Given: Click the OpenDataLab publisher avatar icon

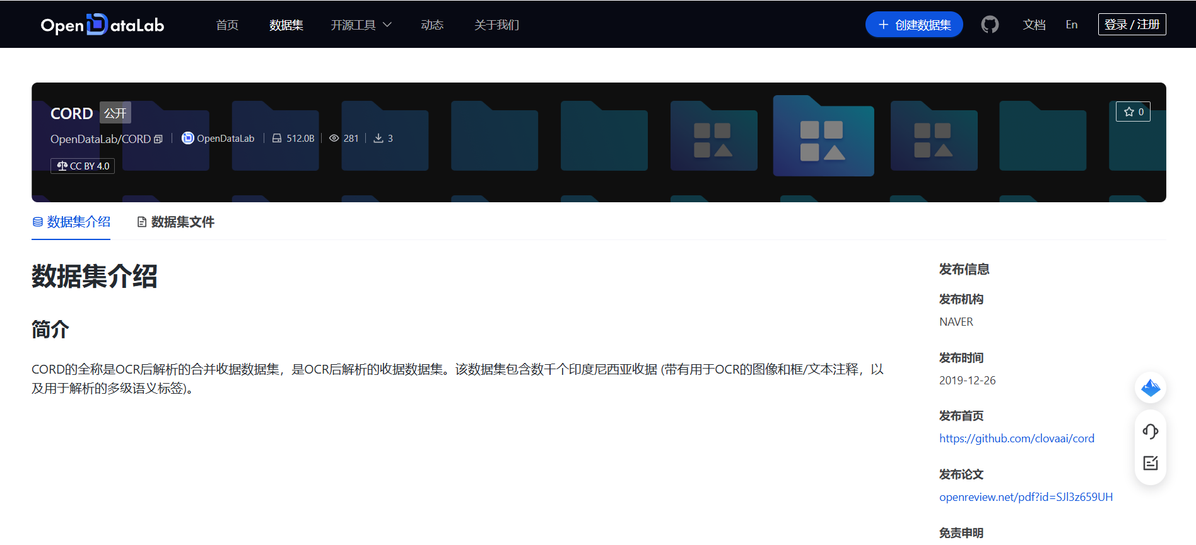Looking at the screenshot, I should point(188,138).
